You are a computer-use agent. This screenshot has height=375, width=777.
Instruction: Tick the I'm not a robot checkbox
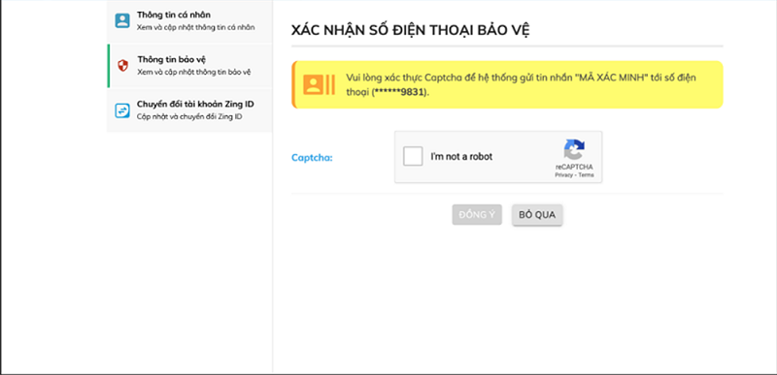413,157
